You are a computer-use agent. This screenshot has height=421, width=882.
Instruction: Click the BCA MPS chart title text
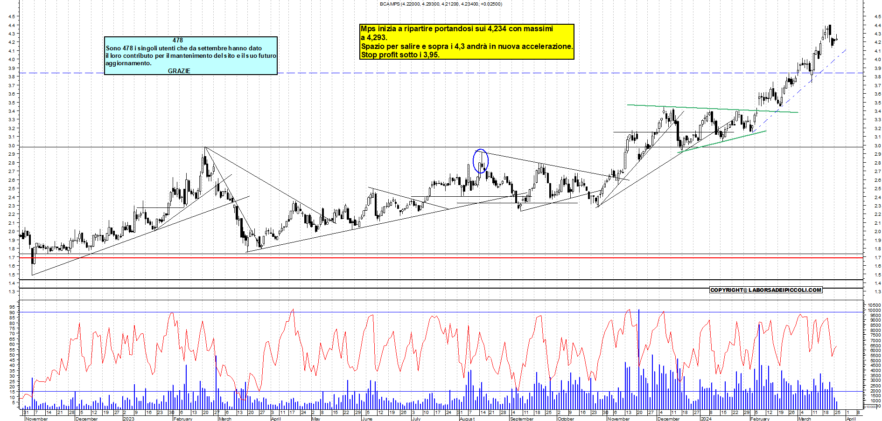tap(441, 4)
